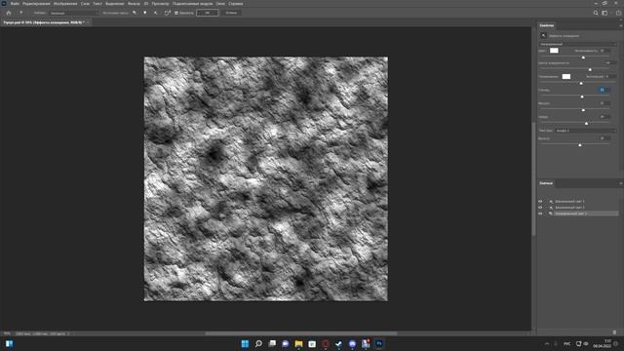This screenshot has width=624, height=351.
Task: Open Источники lights panel flyout menu
Action: pyautogui.click(x=620, y=183)
